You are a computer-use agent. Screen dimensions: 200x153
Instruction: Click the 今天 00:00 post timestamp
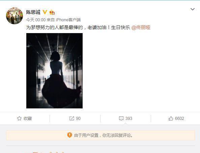[36, 20]
